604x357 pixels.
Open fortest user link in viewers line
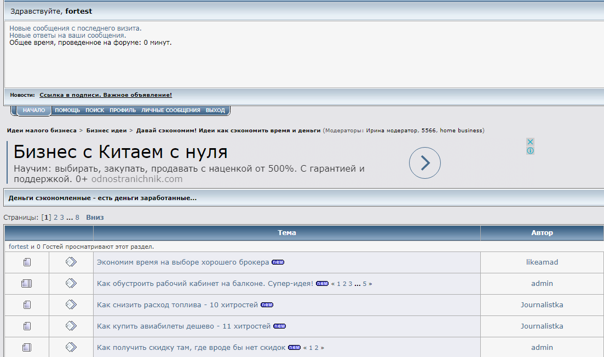(x=19, y=247)
